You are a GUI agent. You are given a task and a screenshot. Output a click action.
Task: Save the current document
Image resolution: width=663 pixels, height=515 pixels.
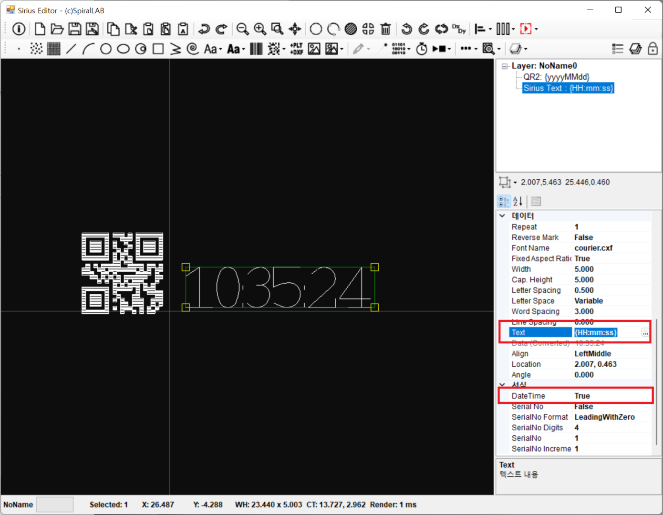pos(74,29)
